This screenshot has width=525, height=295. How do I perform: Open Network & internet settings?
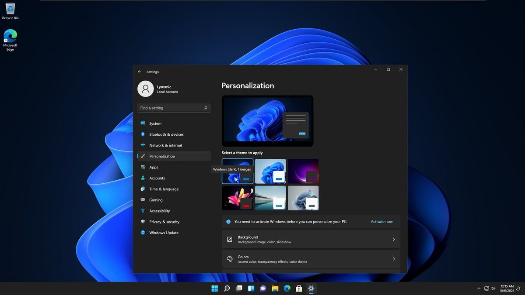click(165, 145)
